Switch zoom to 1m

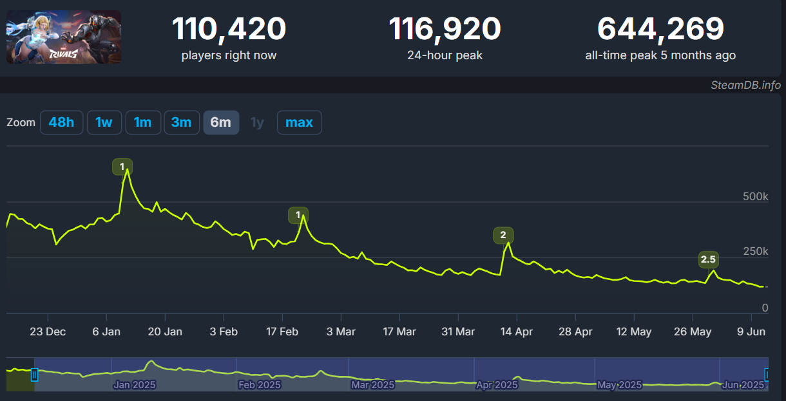pyautogui.click(x=142, y=122)
